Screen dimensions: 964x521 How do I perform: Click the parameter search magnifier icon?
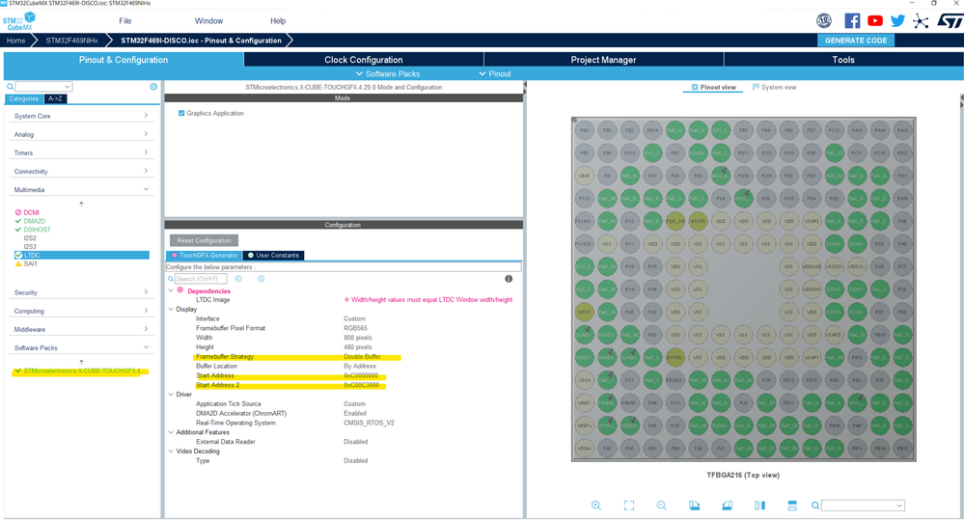click(171, 279)
